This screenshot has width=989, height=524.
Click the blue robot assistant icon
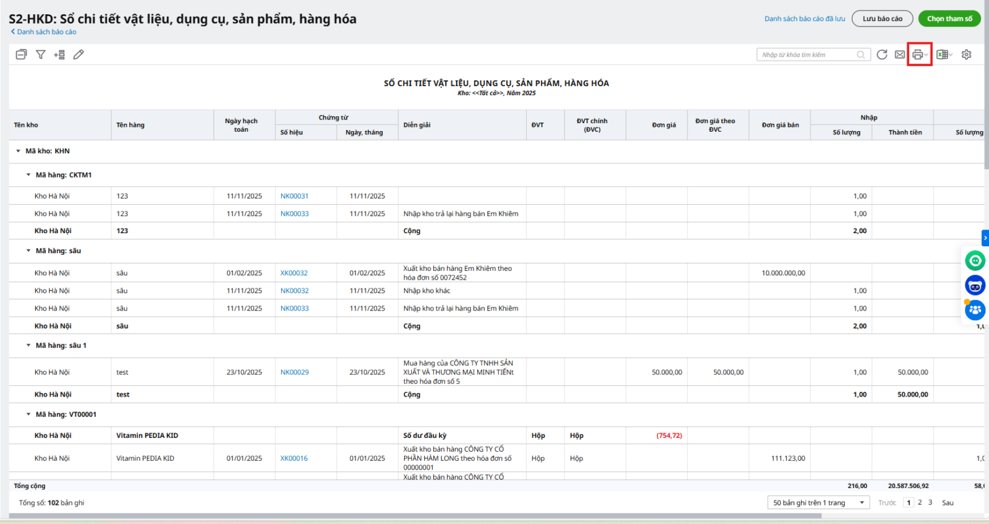975,286
